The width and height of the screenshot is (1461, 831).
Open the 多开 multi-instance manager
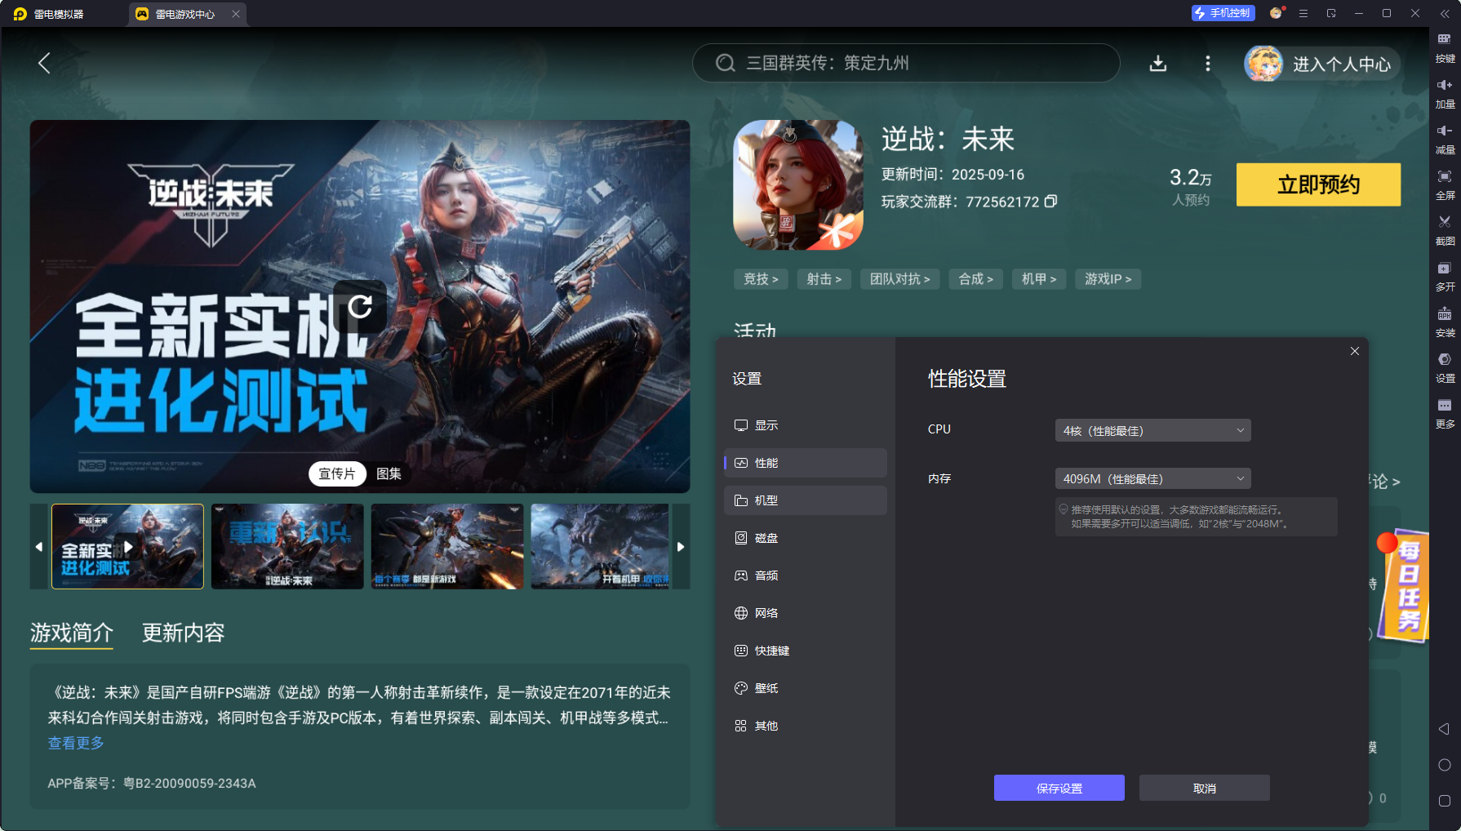click(x=1445, y=277)
